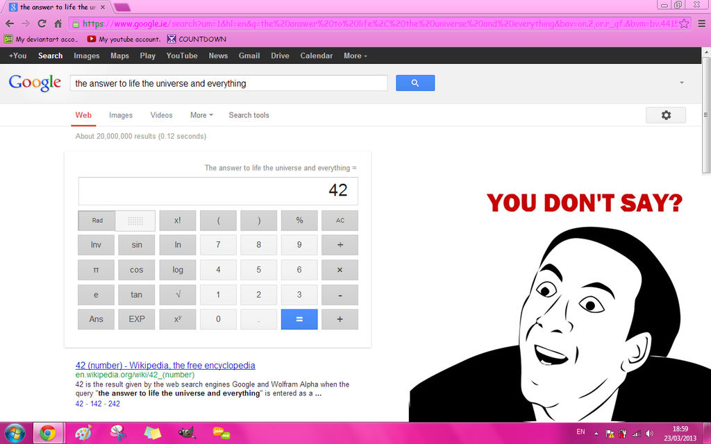Switch to the Images search tab
Image resolution: width=711 pixels, height=444 pixels.
pos(120,115)
